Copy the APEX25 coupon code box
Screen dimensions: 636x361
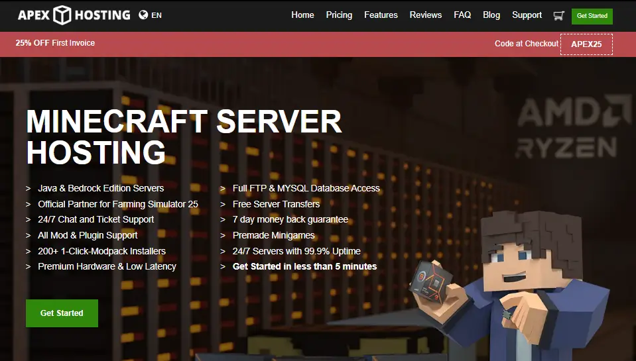coord(586,44)
